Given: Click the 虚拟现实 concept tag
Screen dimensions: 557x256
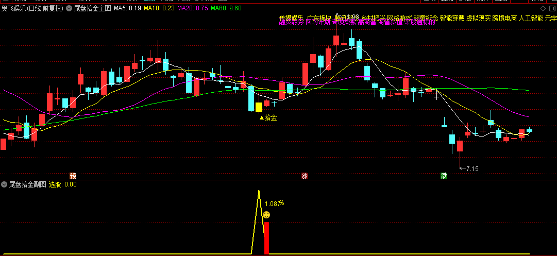Looking at the screenshot, I should 478,18.
